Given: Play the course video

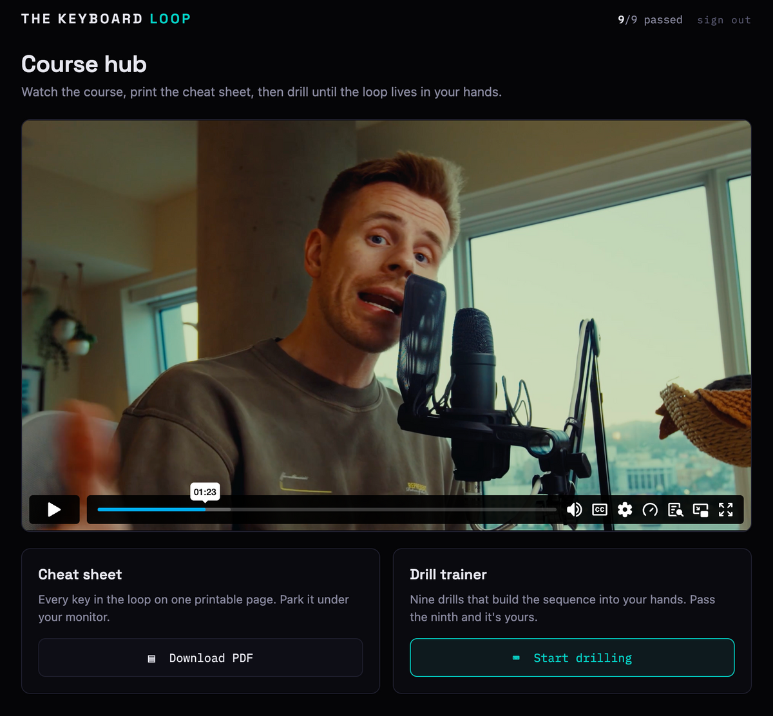Looking at the screenshot, I should pos(54,509).
